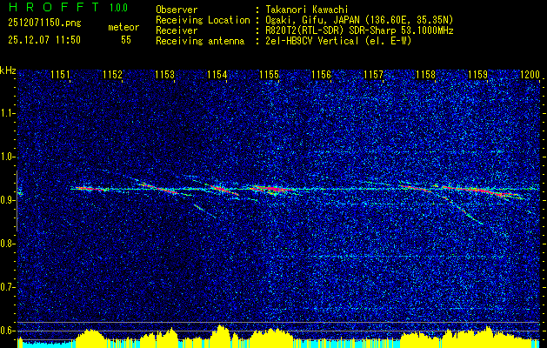
Task: Click the 2el-HB9CV Vertical antenna text
Action: [x=338, y=41]
